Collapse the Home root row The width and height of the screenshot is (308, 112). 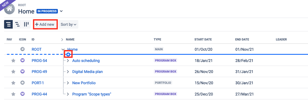tap(63, 50)
